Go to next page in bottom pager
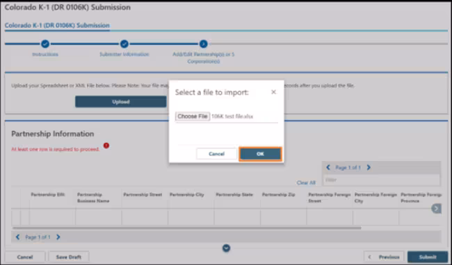Screen dimensions: 452x265 coord(58,237)
